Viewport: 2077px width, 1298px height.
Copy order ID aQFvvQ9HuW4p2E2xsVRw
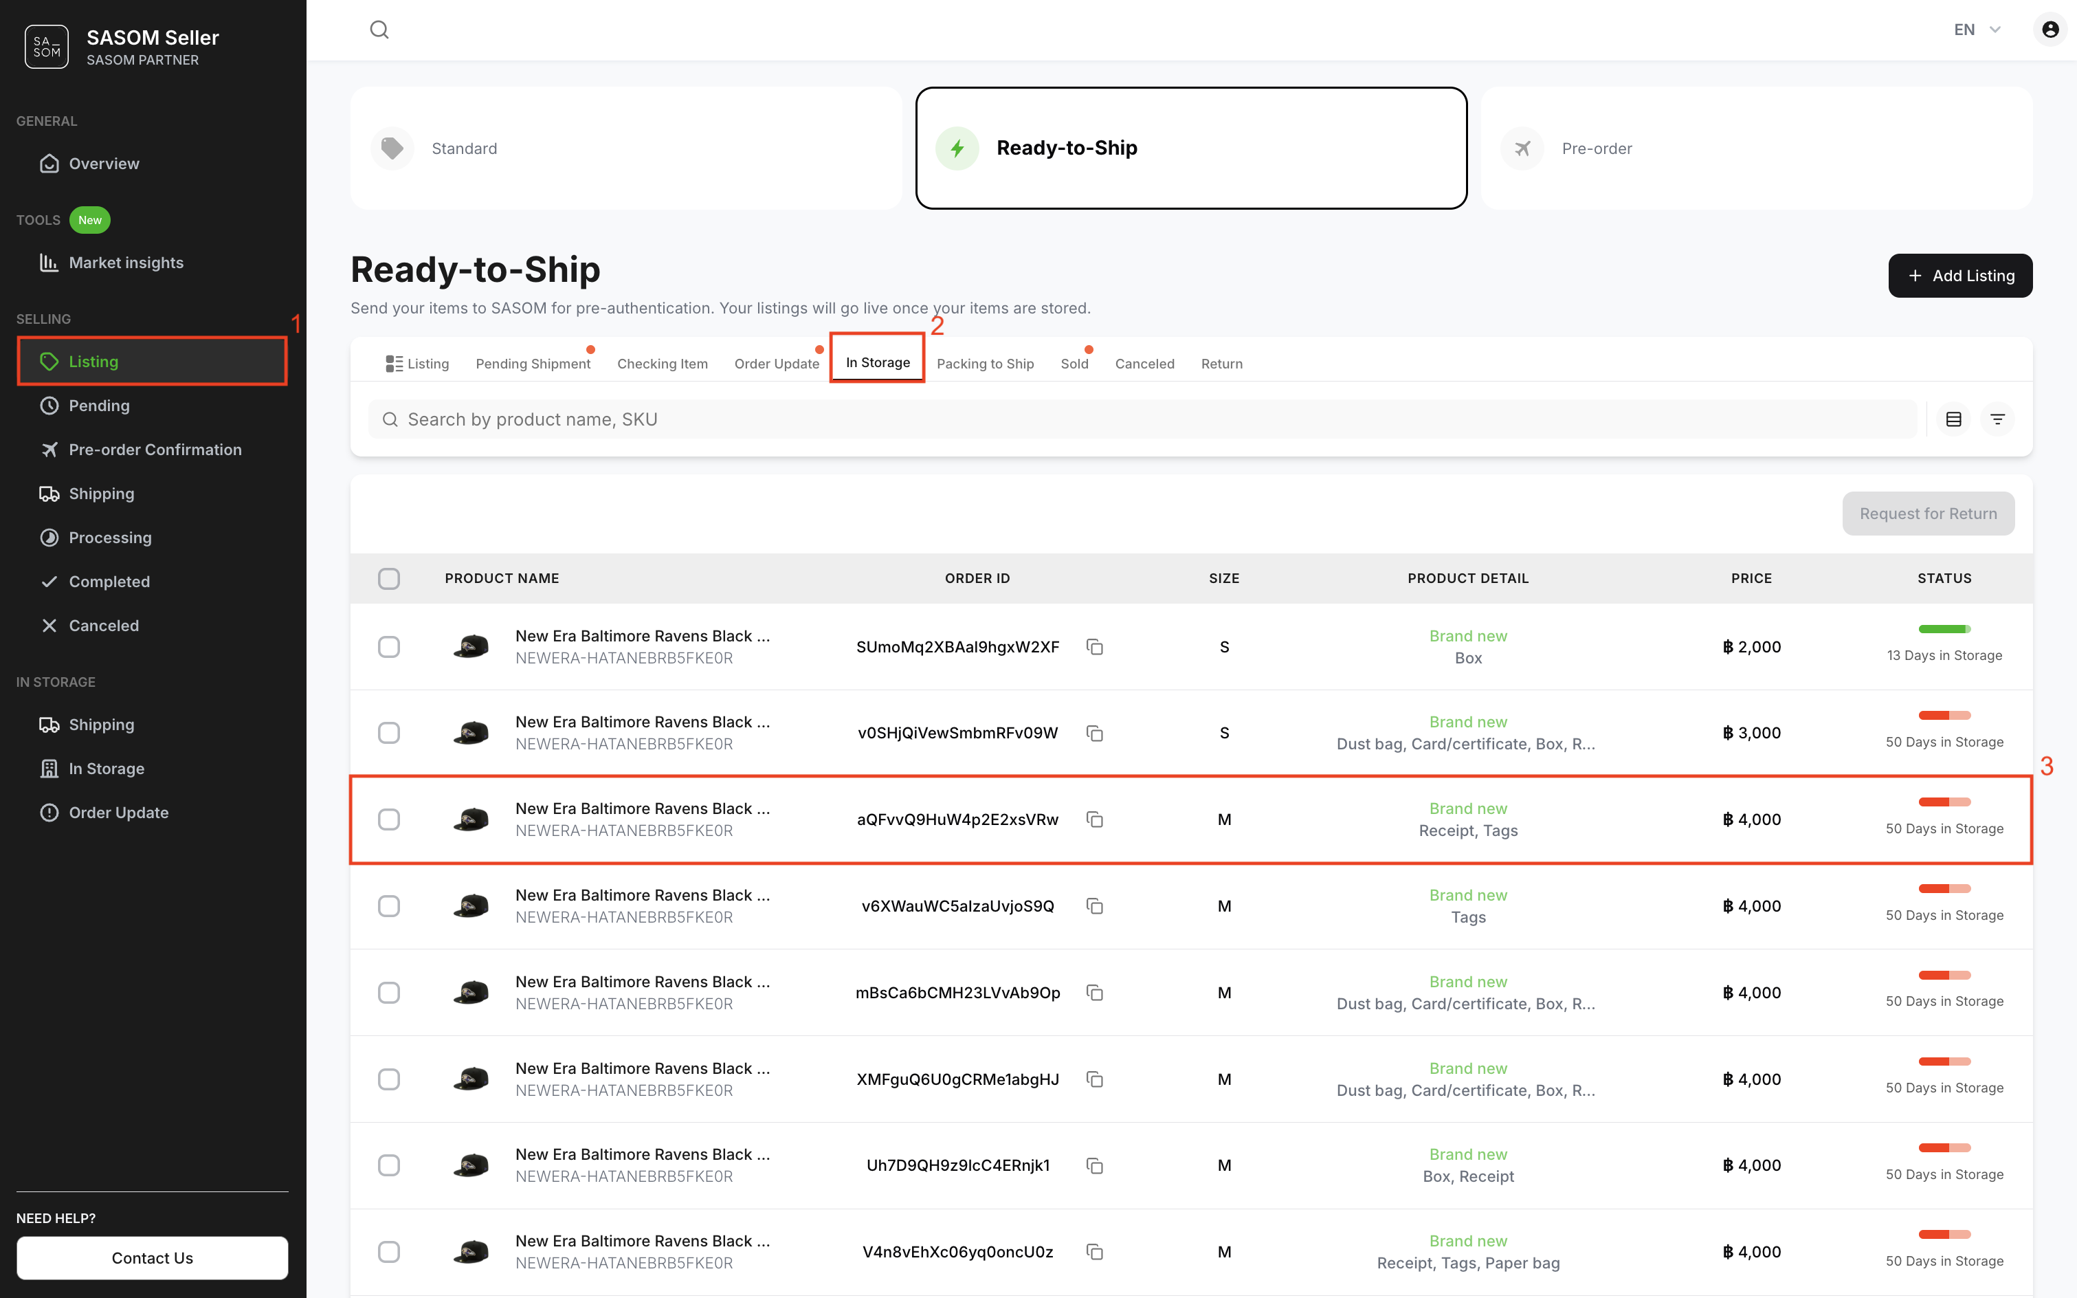(1094, 819)
